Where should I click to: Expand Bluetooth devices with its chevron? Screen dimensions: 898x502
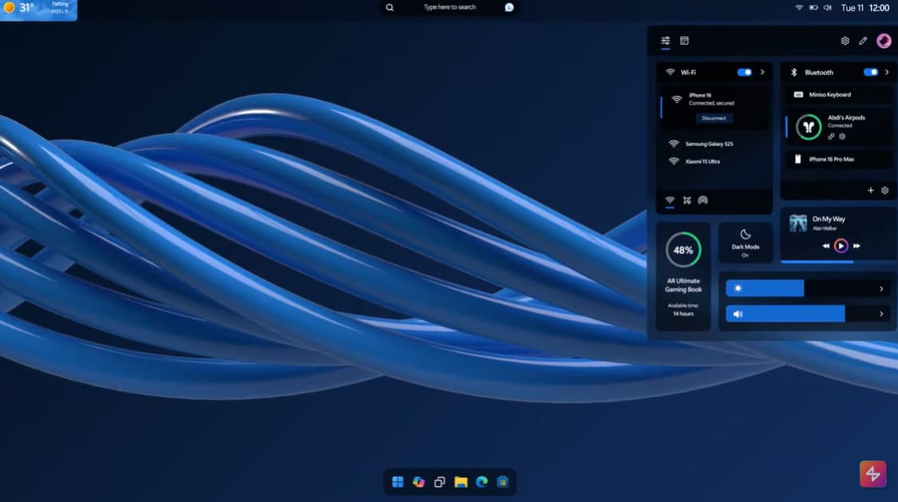point(887,72)
